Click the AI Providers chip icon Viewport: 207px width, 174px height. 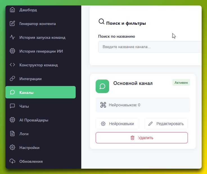coord(12,120)
